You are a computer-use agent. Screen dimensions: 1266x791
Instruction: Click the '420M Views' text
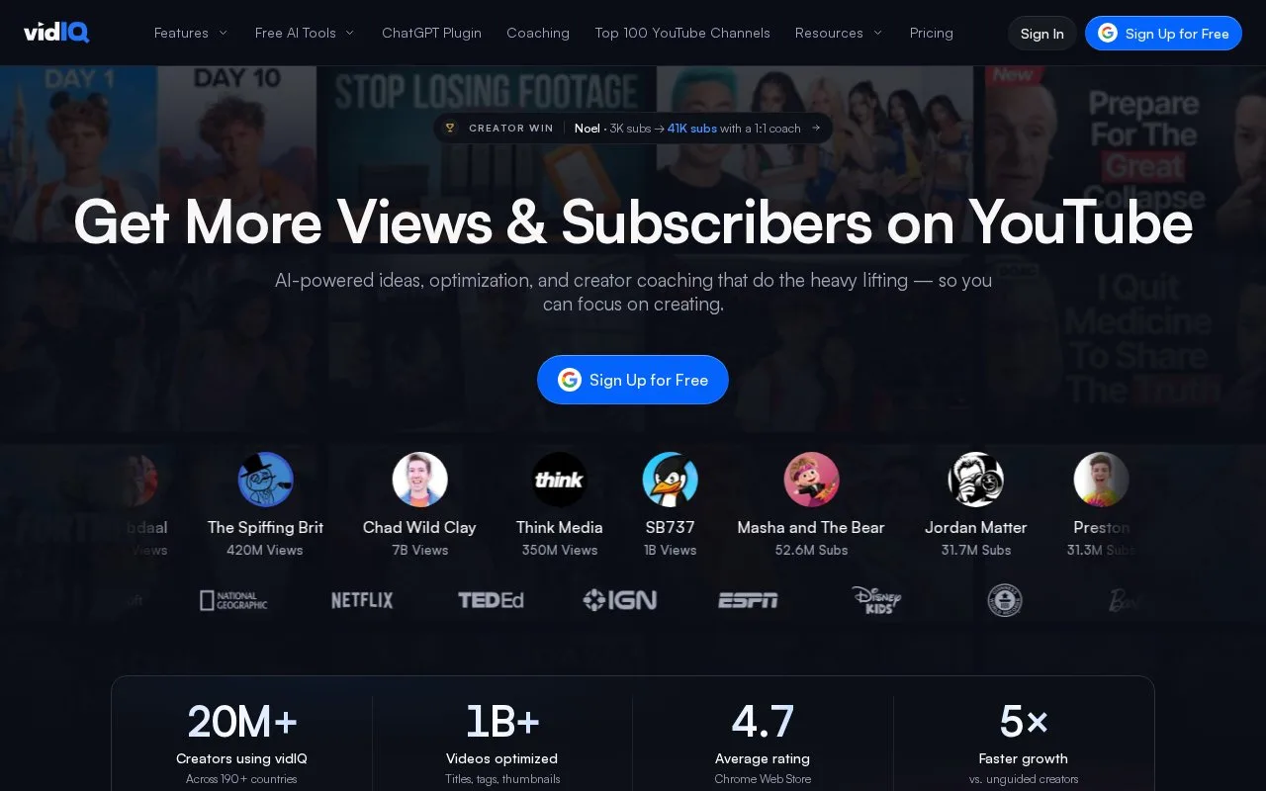[x=265, y=550]
